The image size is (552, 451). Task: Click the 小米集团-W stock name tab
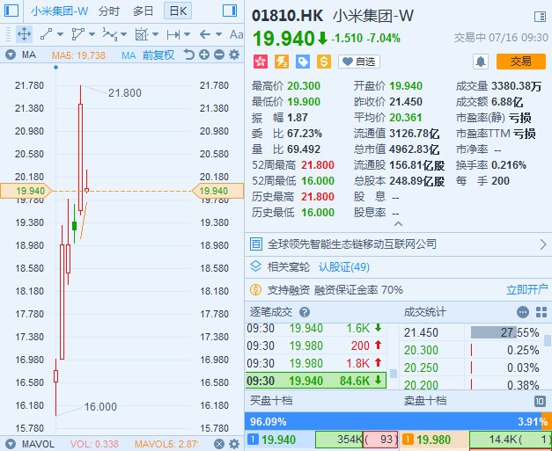59,11
